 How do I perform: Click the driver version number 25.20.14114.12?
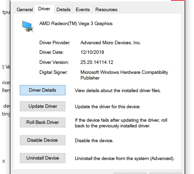97,62
